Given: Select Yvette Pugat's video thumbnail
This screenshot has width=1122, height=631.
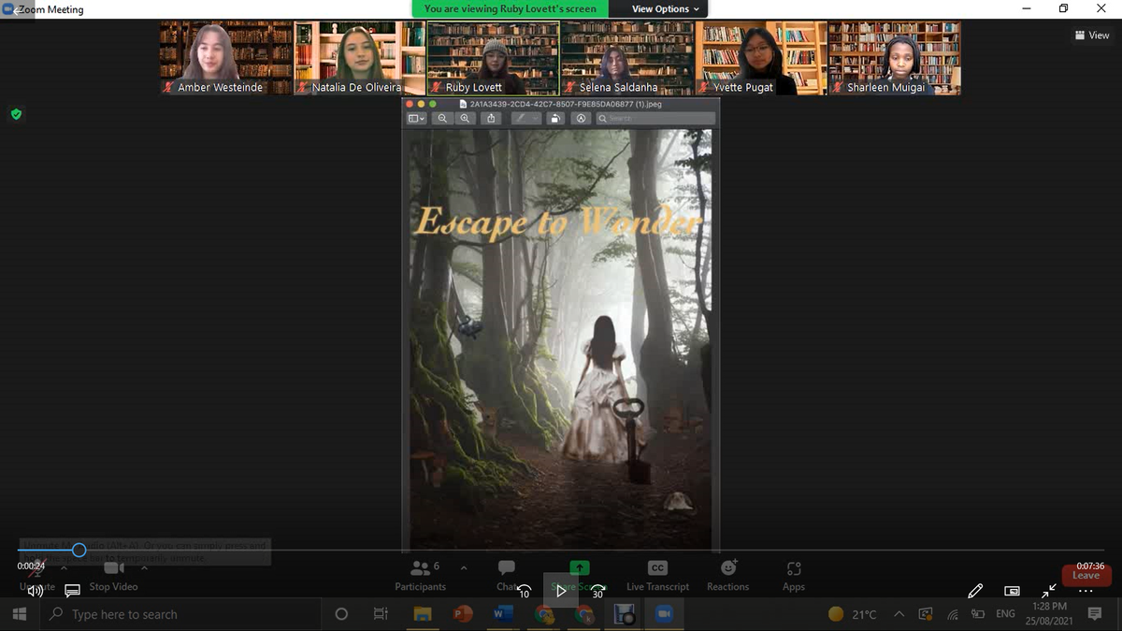Looking at the screenshot, I should 761,58.
